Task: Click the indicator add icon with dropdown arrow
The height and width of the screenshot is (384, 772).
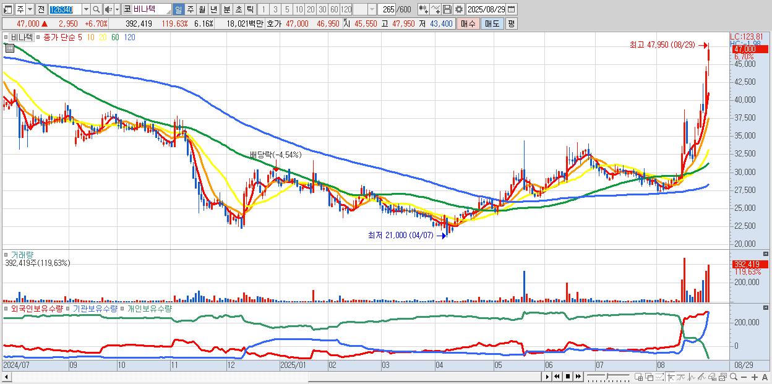Action: pyautogui.click(x=424, y=9)
